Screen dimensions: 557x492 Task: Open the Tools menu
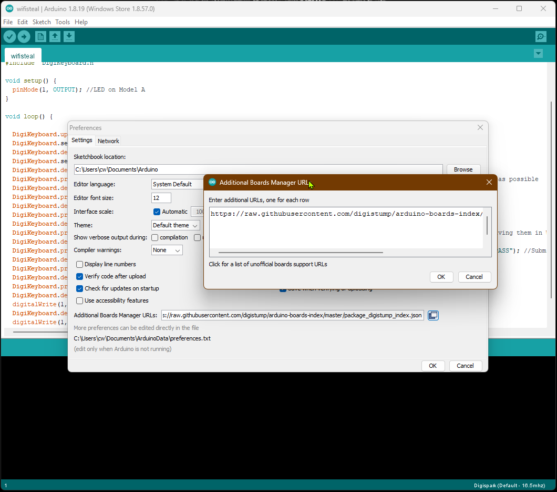63,22
